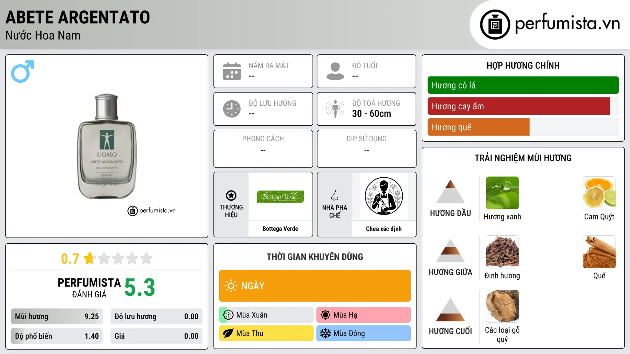
Task: Click the clock icon for Độ lưu hương
Action: [232, 109]
